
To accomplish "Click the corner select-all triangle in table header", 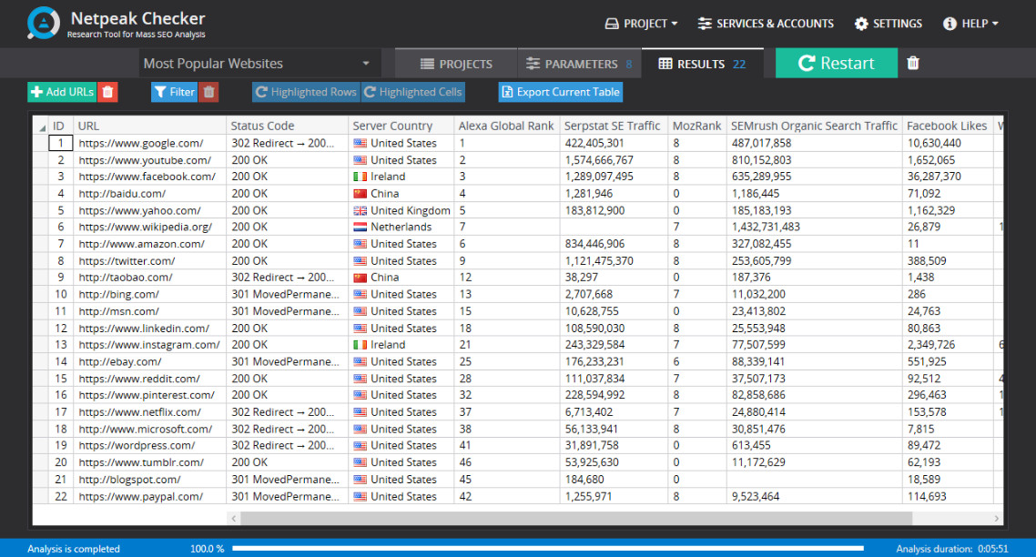I will pyautogui.click(x=42, y=127).
